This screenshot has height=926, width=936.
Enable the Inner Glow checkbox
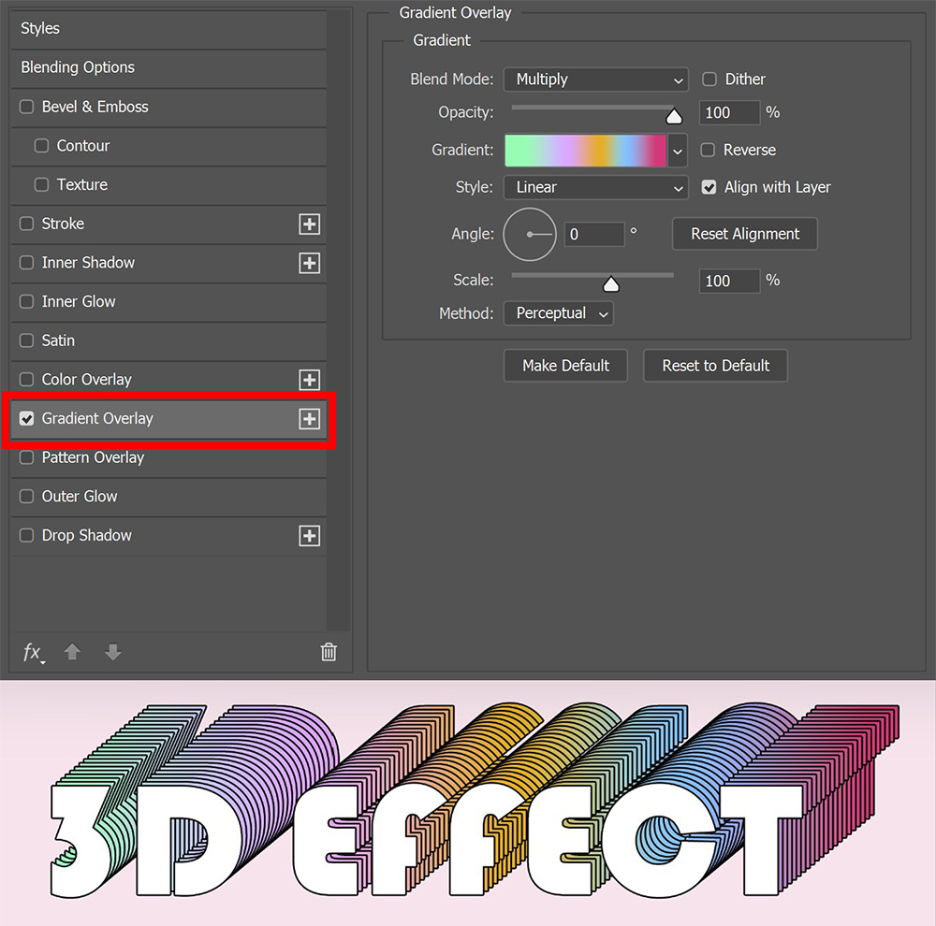coord(26,301)
